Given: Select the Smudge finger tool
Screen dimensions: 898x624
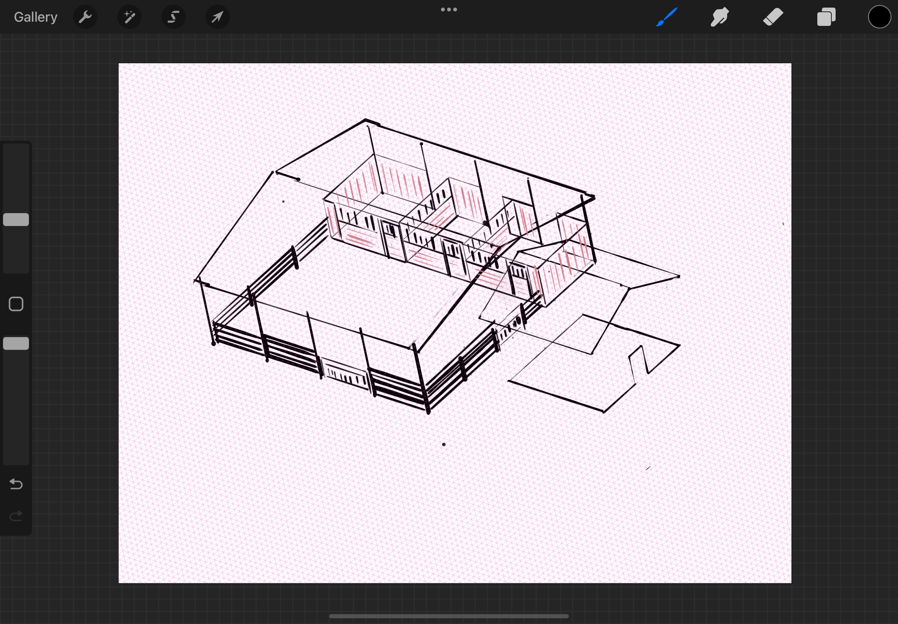Looking at the screenshot, I should [x=719, y=17].
